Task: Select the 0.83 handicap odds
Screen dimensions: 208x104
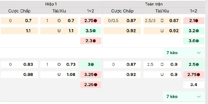Action: tap(28, 64)
